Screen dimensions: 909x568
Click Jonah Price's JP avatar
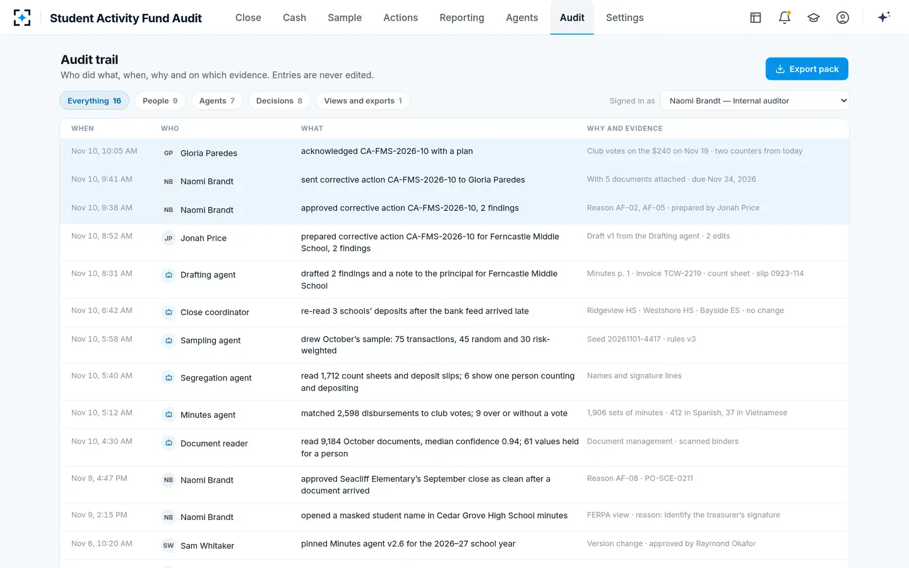click(x=169, y=238)
